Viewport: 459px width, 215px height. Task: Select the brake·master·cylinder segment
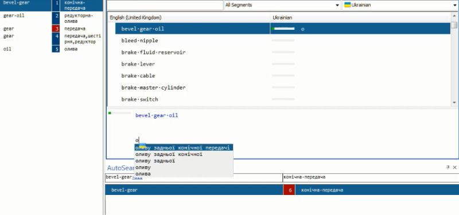153,88
